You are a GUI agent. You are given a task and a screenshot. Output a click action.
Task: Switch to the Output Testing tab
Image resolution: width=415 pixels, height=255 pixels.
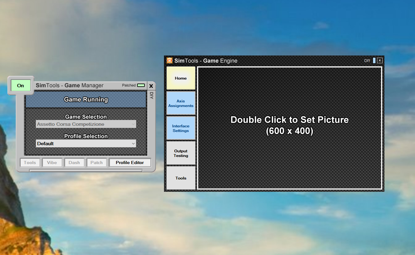(x=181, y=153)
